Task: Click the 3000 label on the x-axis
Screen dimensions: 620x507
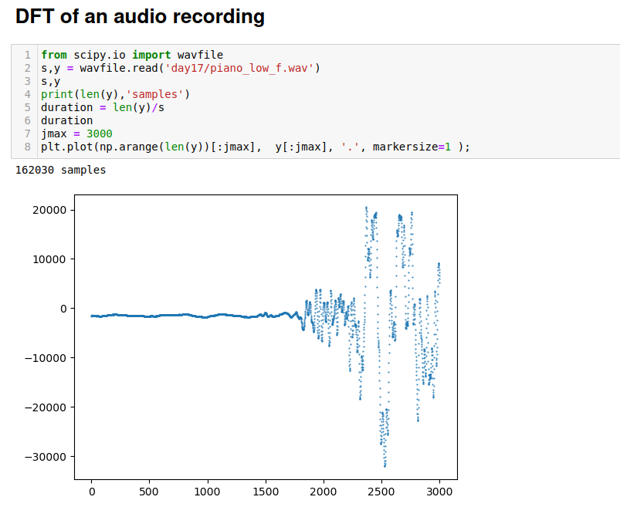Action: (x=439, y=491)
